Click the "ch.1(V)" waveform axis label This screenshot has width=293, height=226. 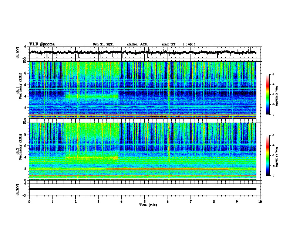point(18,52)
